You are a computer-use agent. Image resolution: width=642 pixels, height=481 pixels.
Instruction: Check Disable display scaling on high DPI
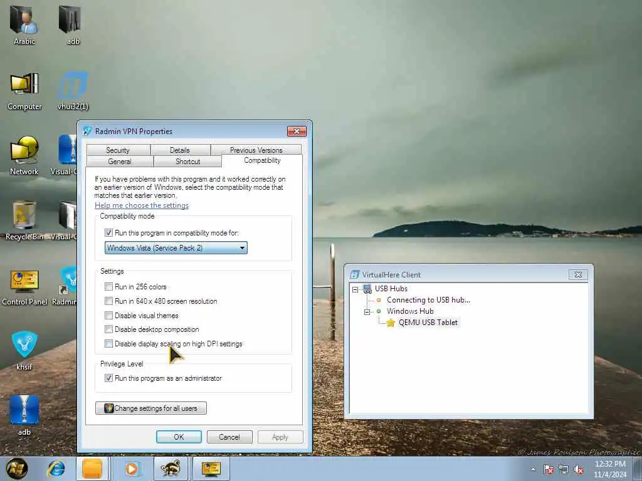[x=108, y=344]
